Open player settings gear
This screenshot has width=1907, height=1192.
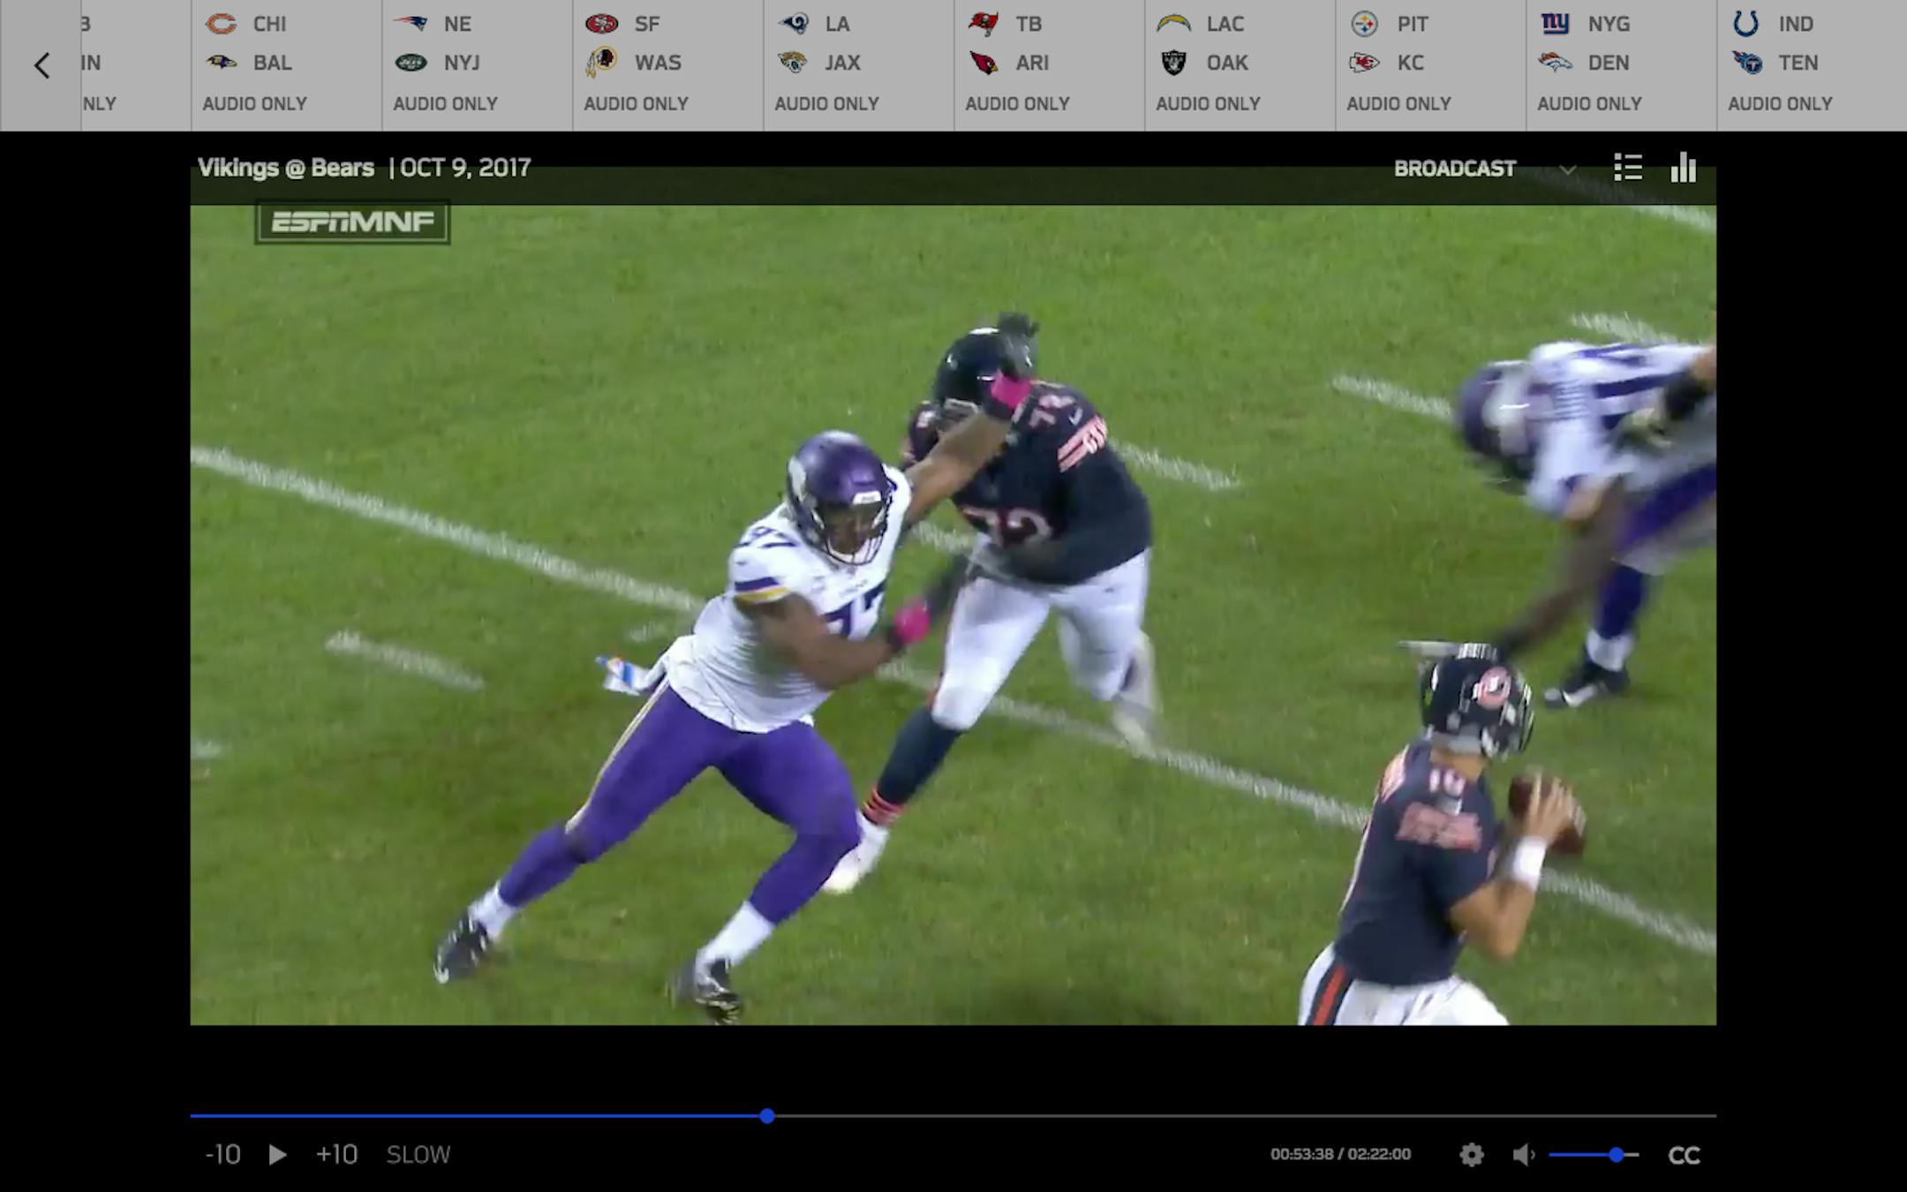1471,1155
